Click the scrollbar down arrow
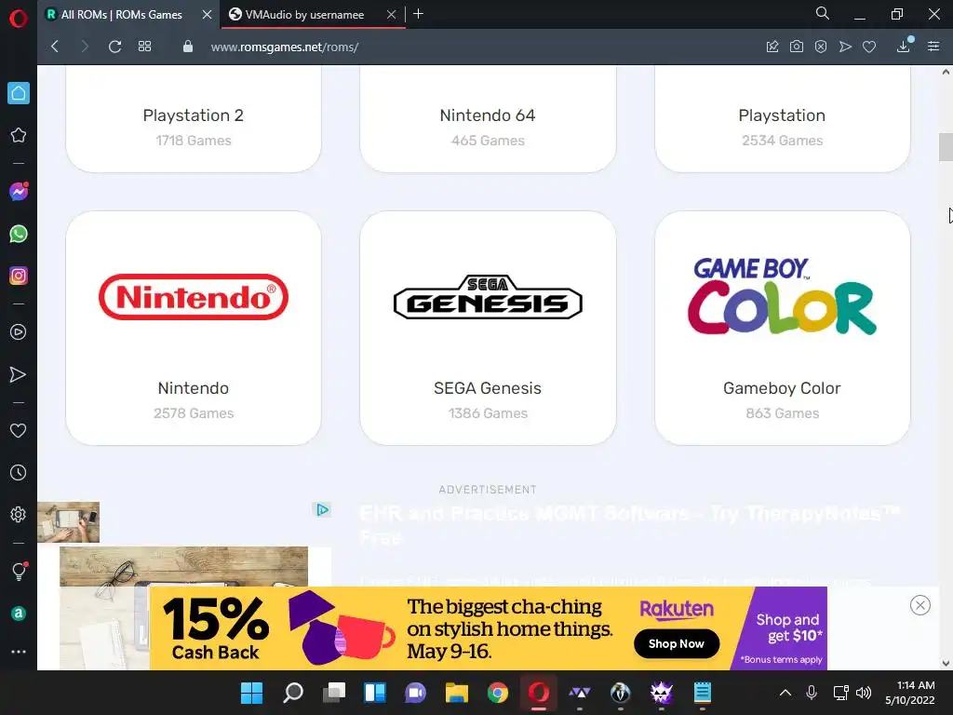The height and width of the screenshot is (715, 953). coord(946,663)
